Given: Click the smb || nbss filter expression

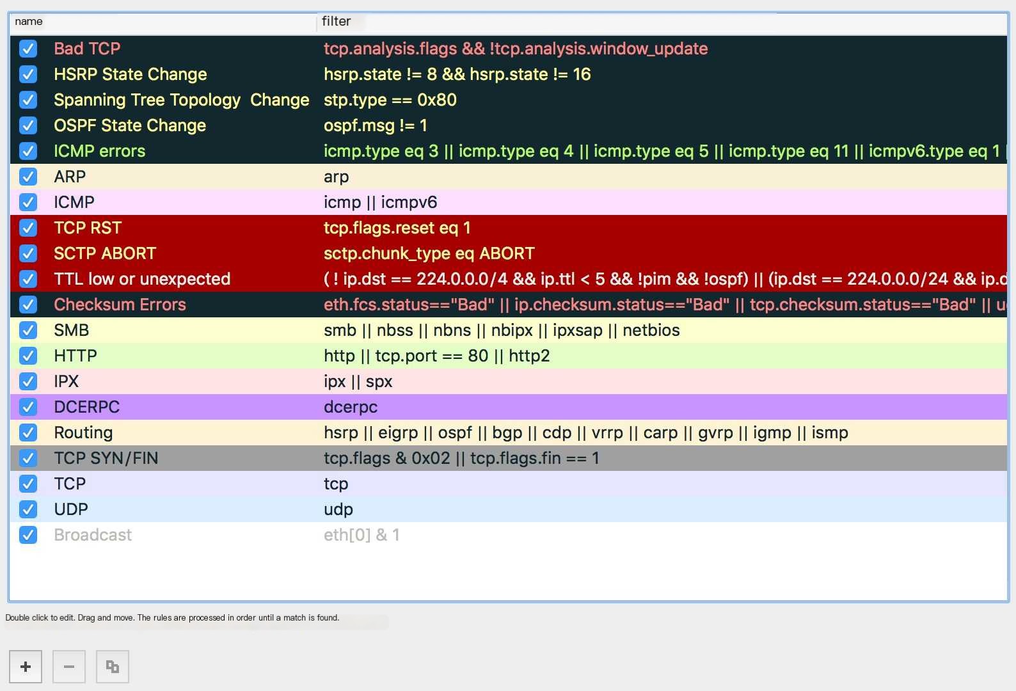Looking at the screenshot, I should pyautogui.click(x=502, y=330).
